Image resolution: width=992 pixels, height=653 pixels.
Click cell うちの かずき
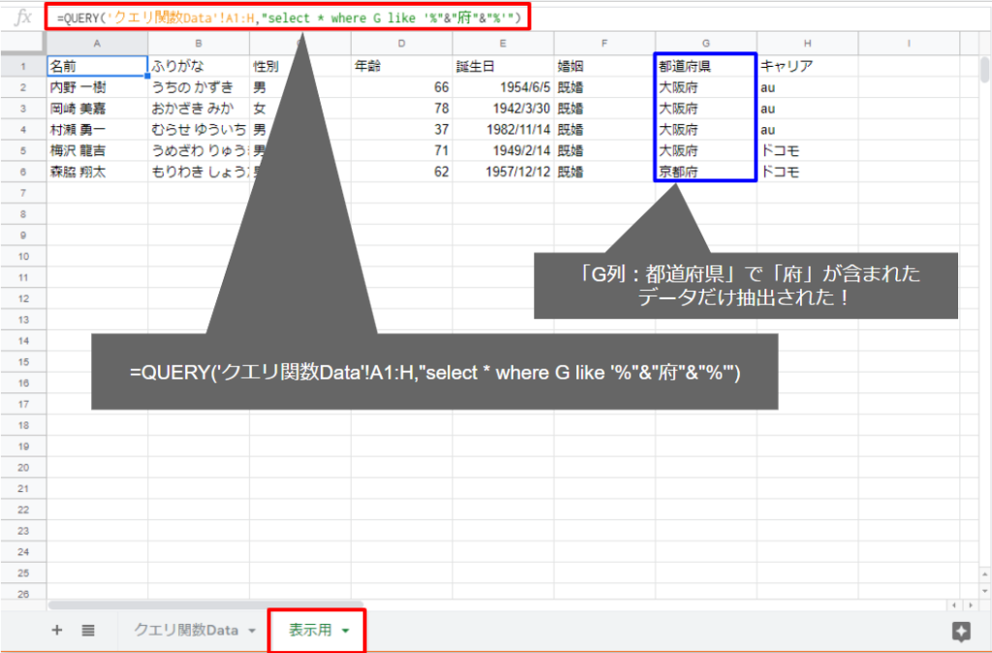199,87
